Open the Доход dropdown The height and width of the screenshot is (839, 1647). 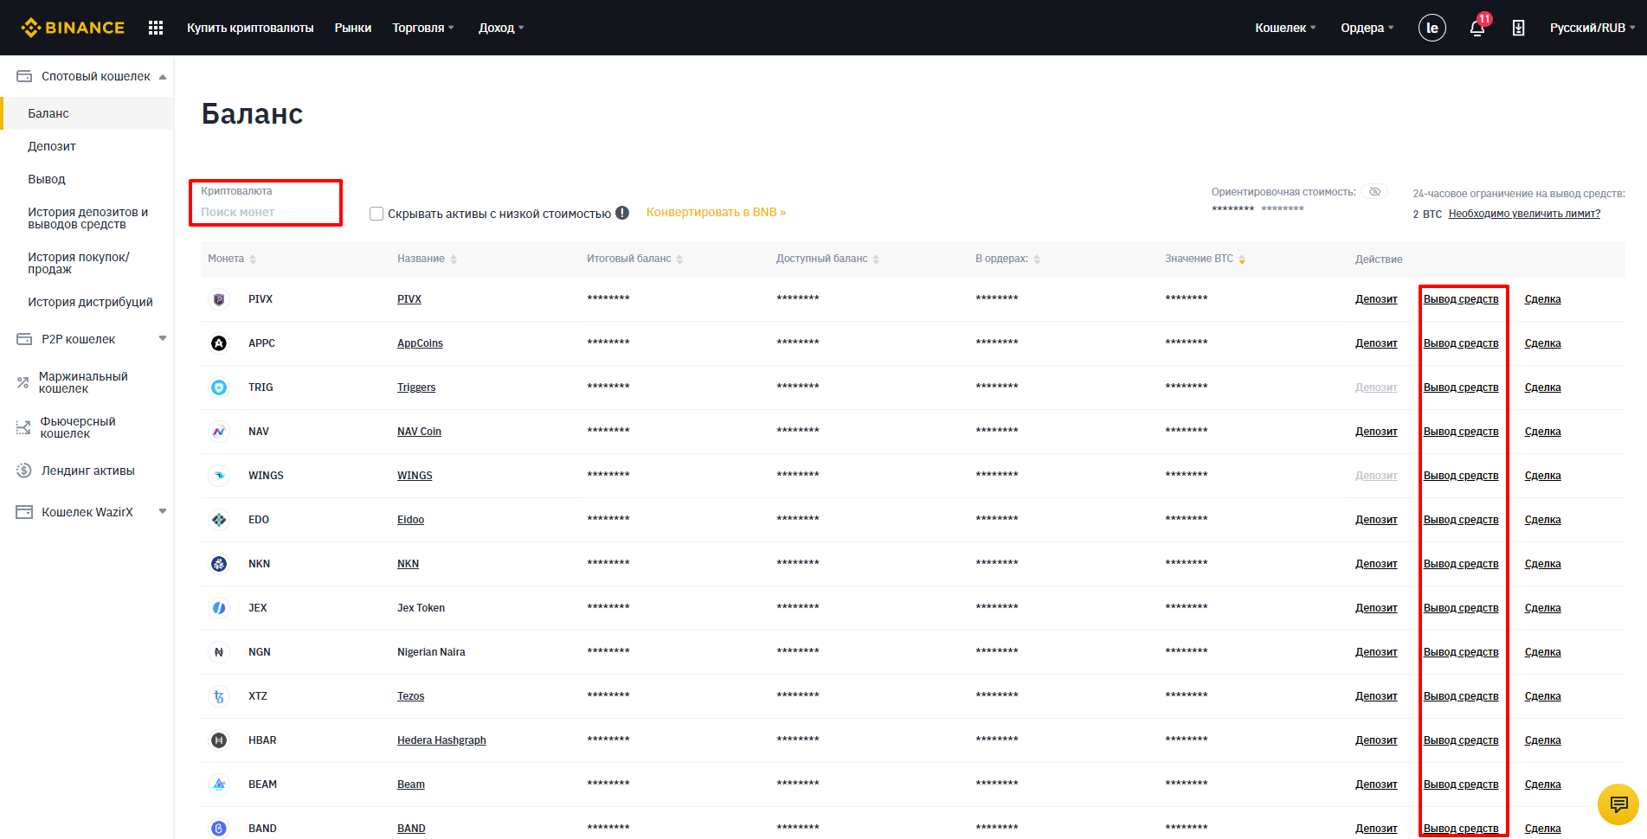tap(501, 28)
